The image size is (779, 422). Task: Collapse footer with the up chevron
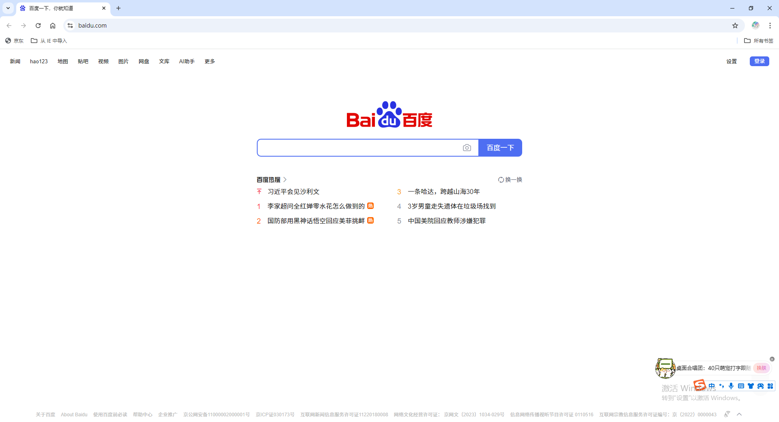point(739,414)
